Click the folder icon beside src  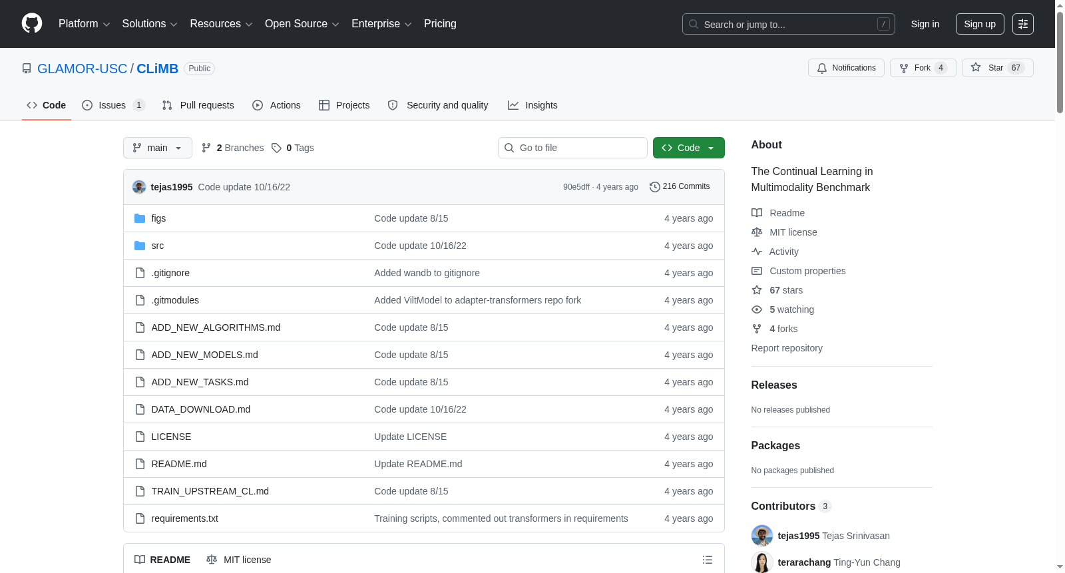coord(140,246)
